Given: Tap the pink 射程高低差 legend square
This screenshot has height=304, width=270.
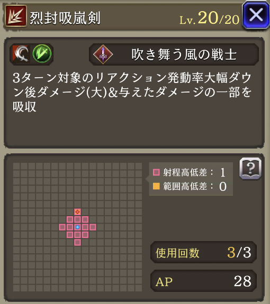Looking at the screenshot, I should coord(156,172).
